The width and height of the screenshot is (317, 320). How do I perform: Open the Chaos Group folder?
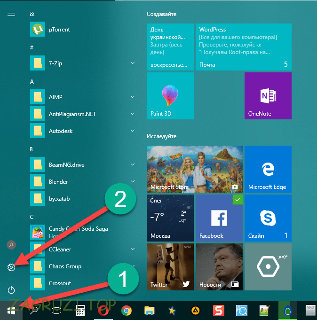[82, 266]
